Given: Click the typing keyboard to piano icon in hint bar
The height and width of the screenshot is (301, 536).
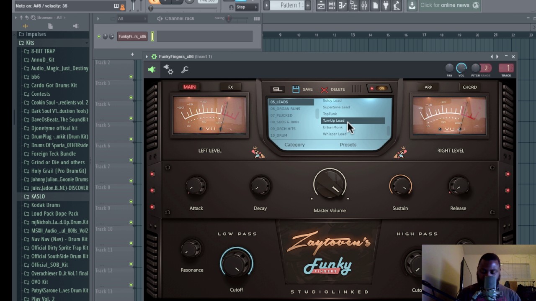Looking at the screenshot, I should (116, 6).
